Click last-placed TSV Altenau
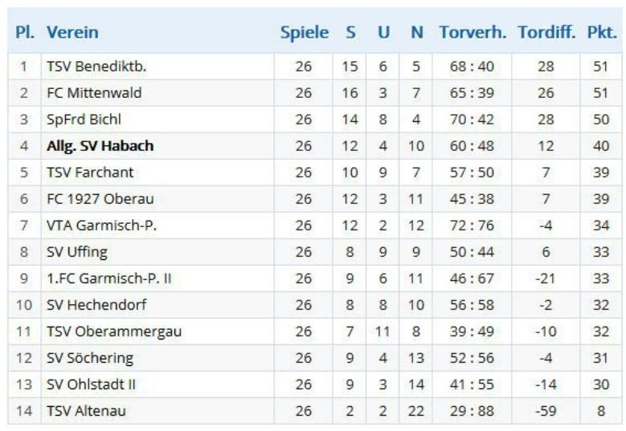 [86, 412]
